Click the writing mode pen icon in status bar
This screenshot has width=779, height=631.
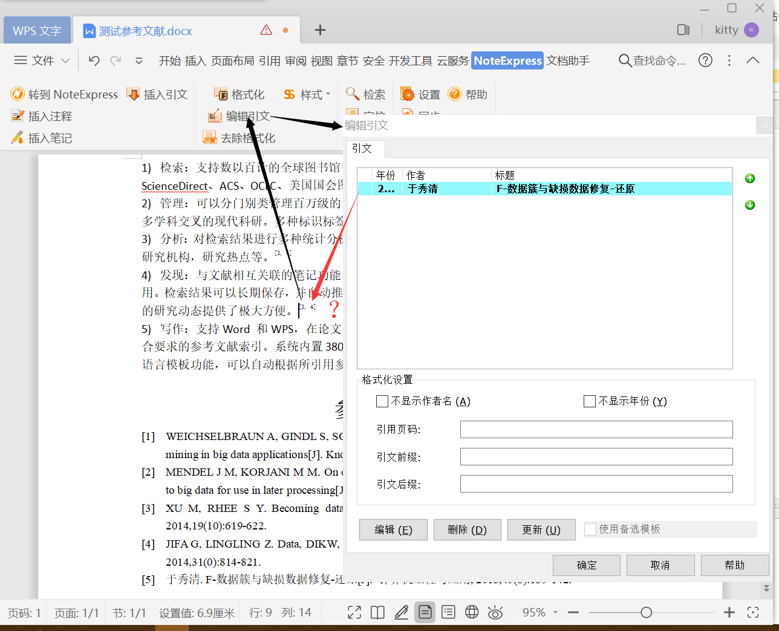[401, 612]
